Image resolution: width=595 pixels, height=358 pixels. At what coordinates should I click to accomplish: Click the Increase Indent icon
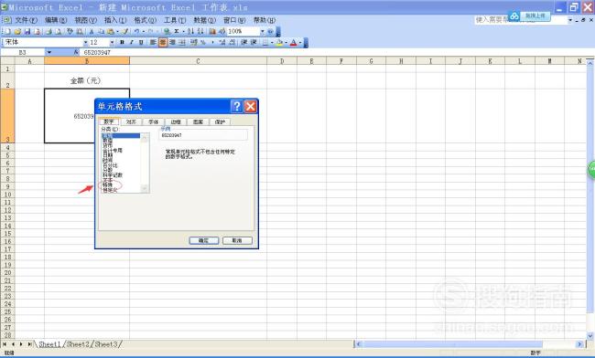253,42
